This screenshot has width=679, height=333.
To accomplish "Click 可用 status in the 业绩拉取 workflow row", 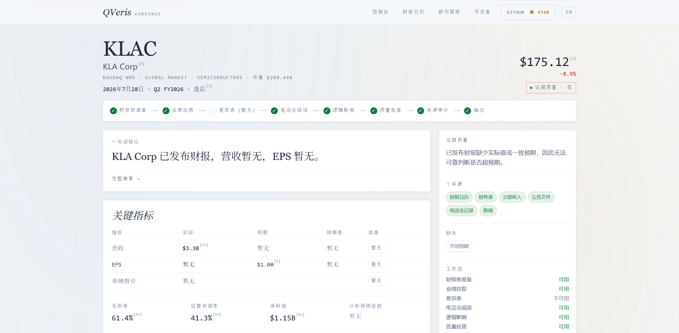I will pos(564,289).
